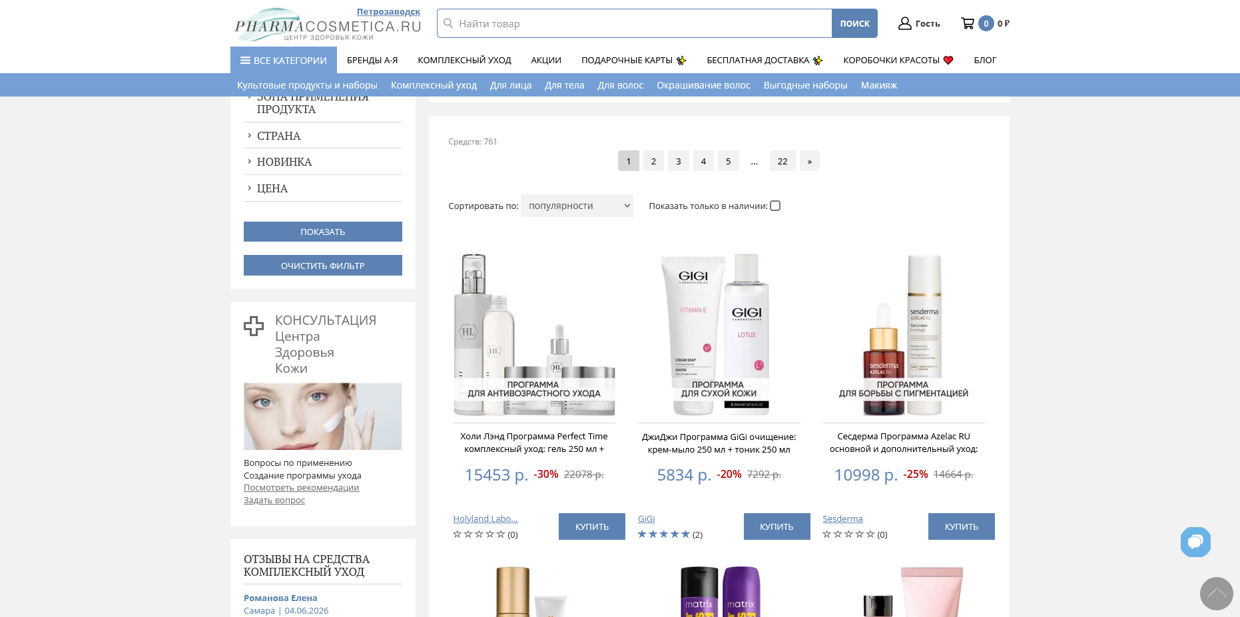
Task: Open the guest user account icon
Action: point(904,23)
